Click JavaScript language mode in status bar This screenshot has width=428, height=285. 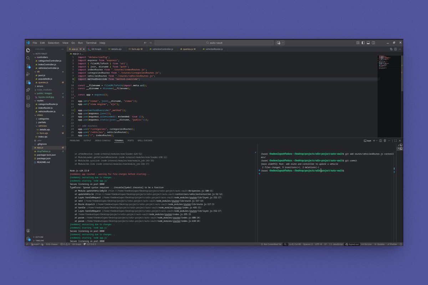[x=336, y=244]
